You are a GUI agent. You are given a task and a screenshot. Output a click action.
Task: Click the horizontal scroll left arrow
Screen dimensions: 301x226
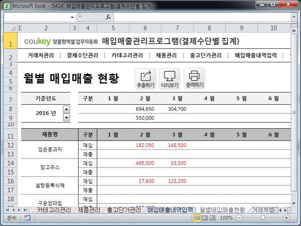pyautogui.click(x=280, y=210)
